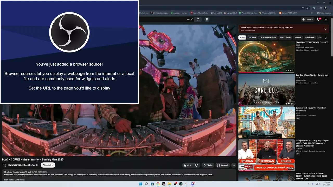Dislike the Black Coffee video
Screen dimensions: 333x187
coord(196,165)
